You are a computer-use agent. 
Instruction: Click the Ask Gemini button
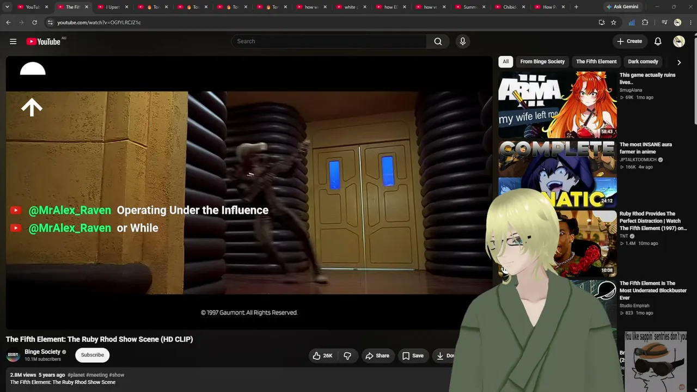(622, 7)
